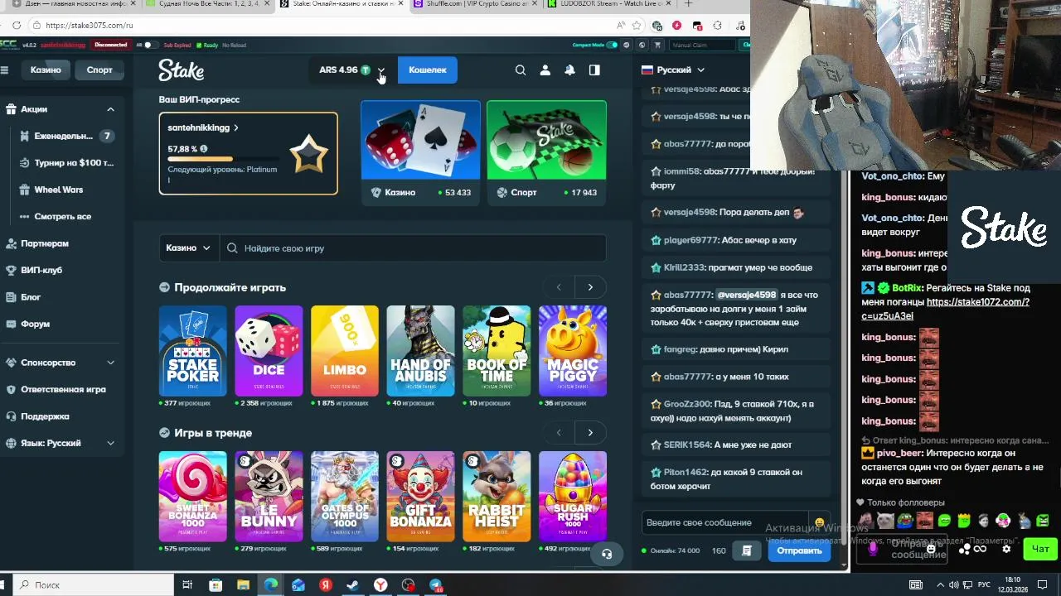The width and height of the screenshot is (1061, 596).
Task: Open the chat rules document icon
Action: point(747,550)
